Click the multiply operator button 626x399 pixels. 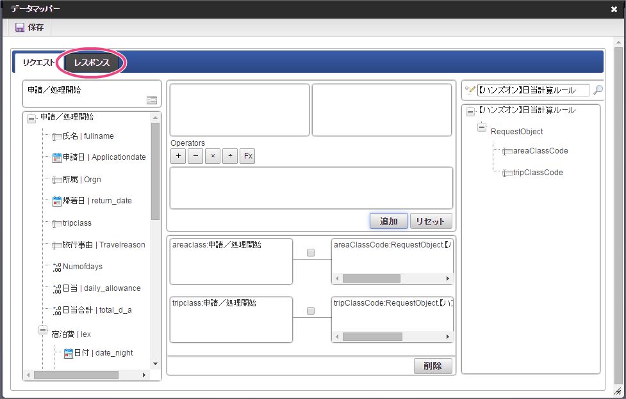click(x=213, y=156)
